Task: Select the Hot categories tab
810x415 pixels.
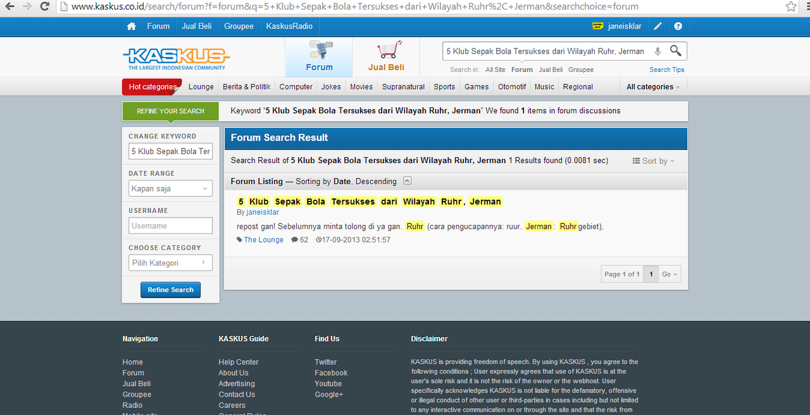Action: coord(153,87)
